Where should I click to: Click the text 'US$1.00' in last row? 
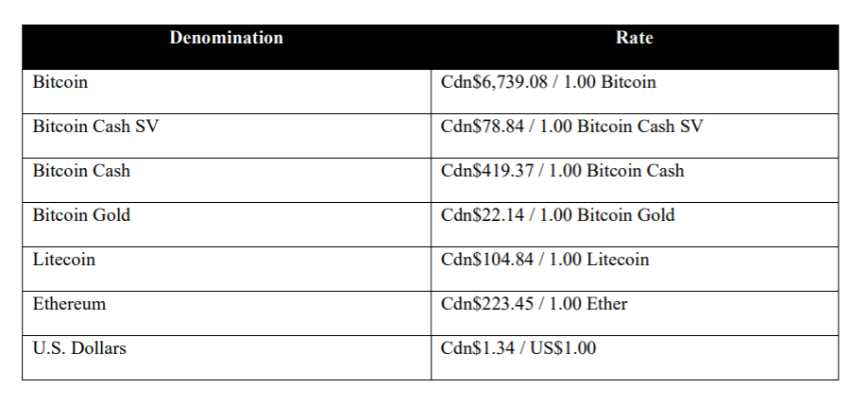[x=563, y=348]
